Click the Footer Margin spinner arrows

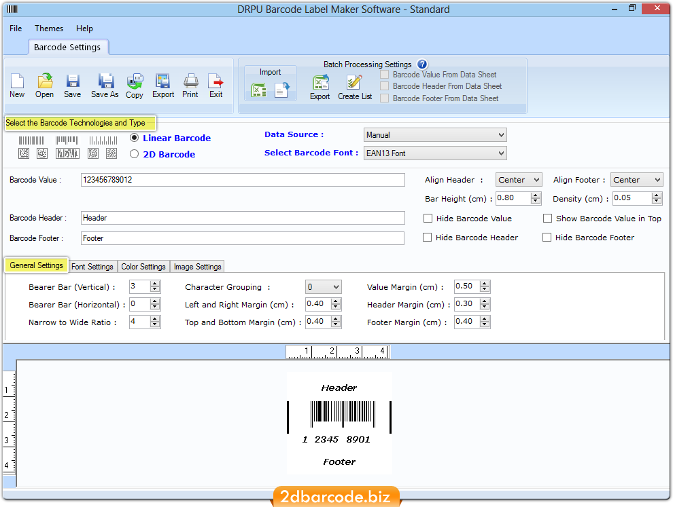485,322
